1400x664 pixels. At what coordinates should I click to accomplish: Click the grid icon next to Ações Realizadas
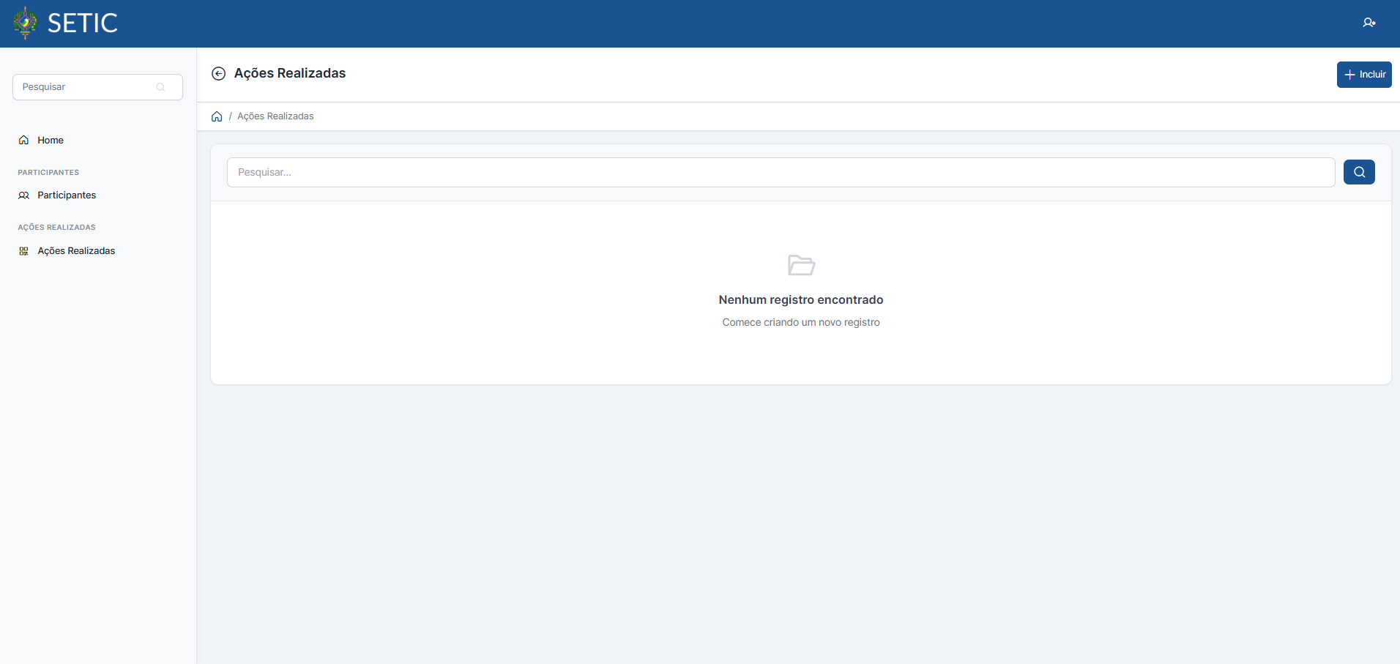point(24,251)
